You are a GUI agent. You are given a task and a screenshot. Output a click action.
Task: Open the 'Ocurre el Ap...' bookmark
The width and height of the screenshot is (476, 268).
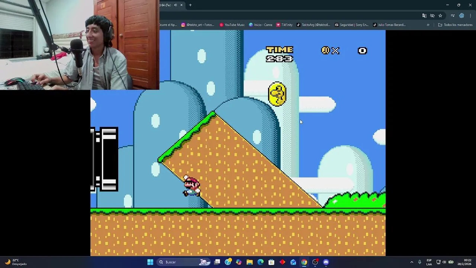168,25
